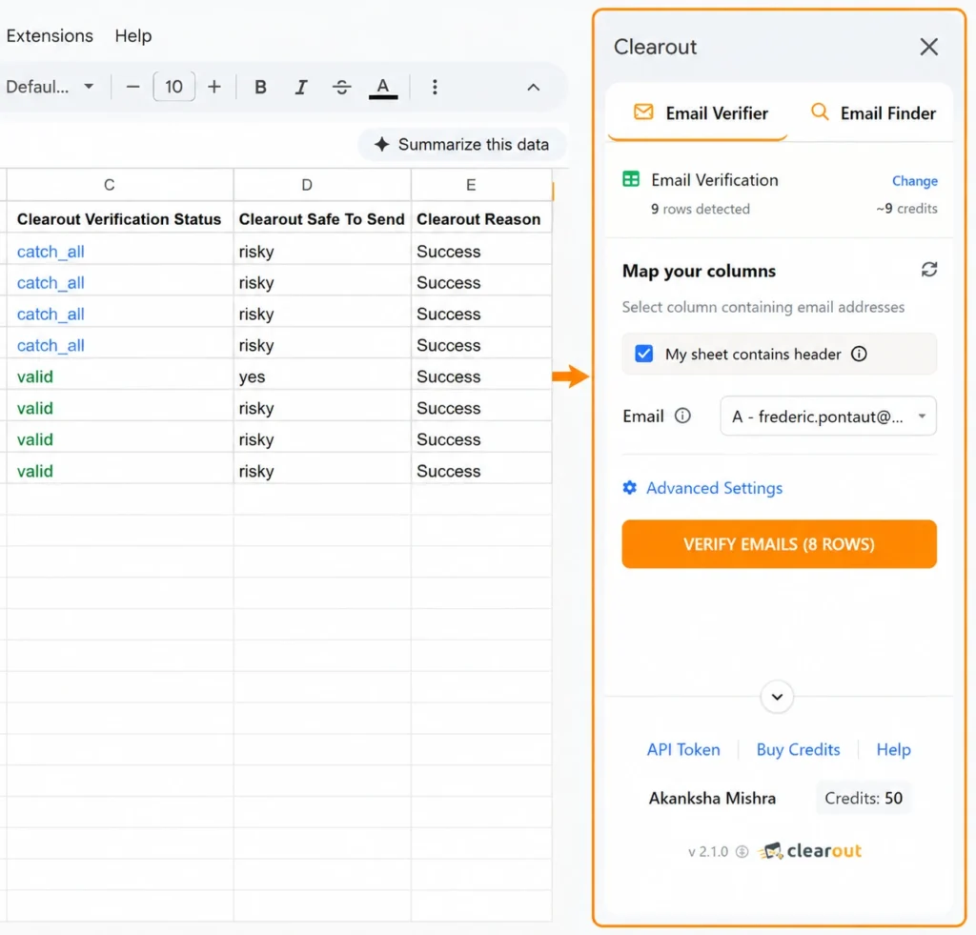Click the Credits: 50 badge
976x935 pixels.
[x=864, y=798]
